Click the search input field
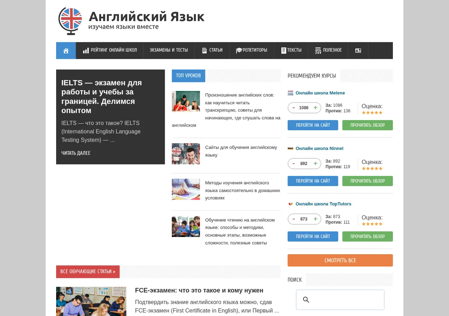This screenshot has width=449, height=316. [x=340, y=300]
